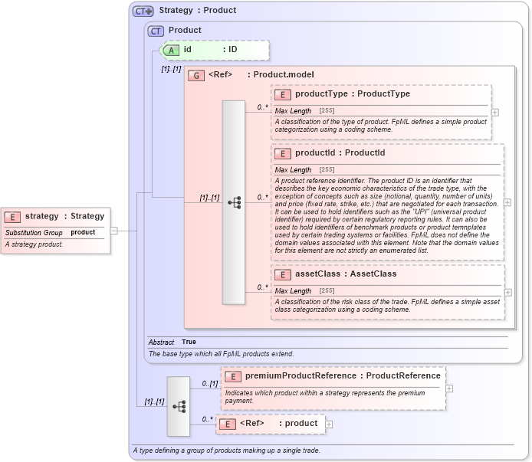Click the E icon of strategy element

(x=12, y=217)
